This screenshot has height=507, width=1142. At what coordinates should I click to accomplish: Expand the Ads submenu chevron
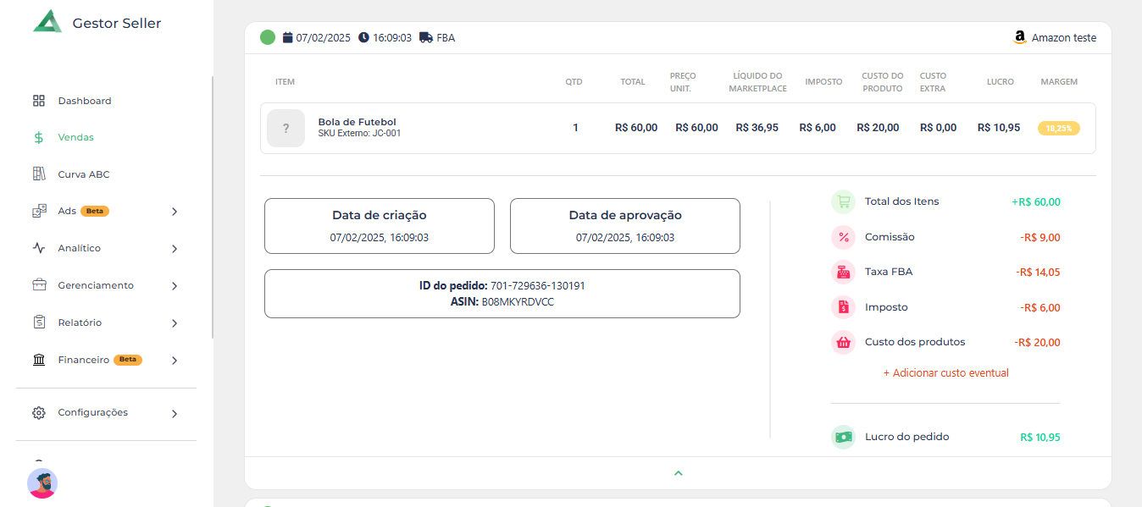(x=175, y=212)
